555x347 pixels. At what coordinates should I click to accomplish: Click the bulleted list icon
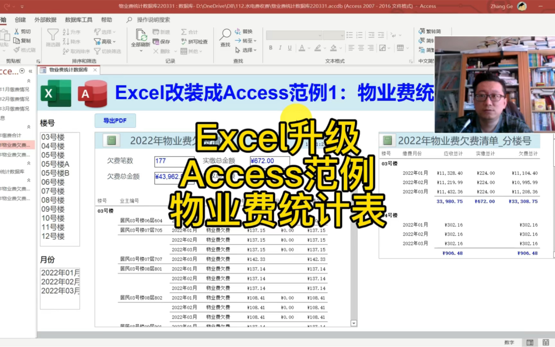tap(350, 35)
